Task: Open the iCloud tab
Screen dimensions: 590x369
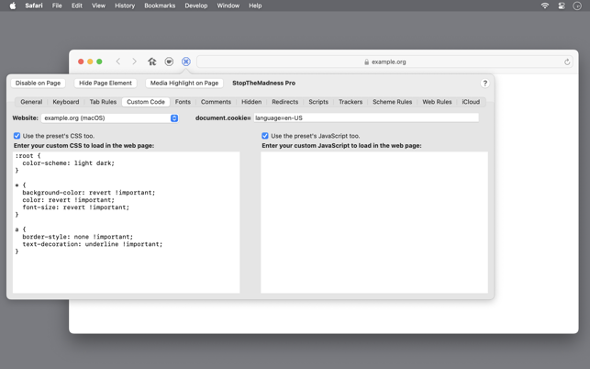Action: point(471,102)
